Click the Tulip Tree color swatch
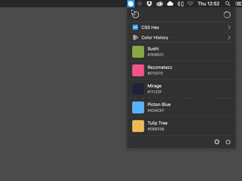Screen dimensions: 242x181 (x=138, y=126)
